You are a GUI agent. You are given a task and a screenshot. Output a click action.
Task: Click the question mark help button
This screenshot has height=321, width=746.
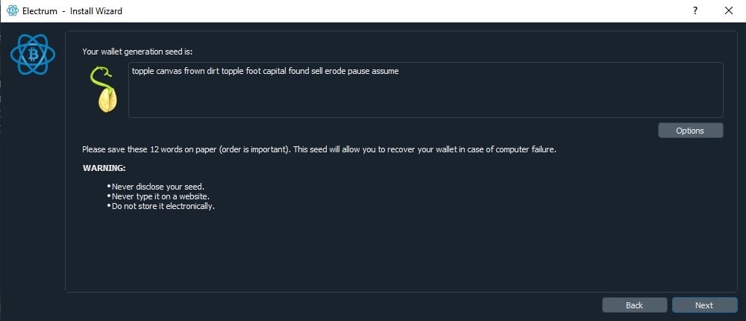coord(695,10)
